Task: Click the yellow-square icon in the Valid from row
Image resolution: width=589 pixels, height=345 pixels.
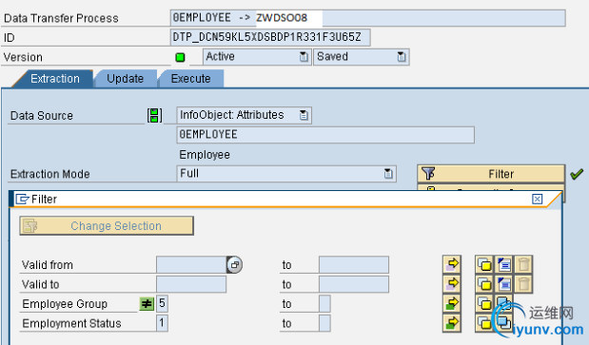Action: (x=484, y=265)
